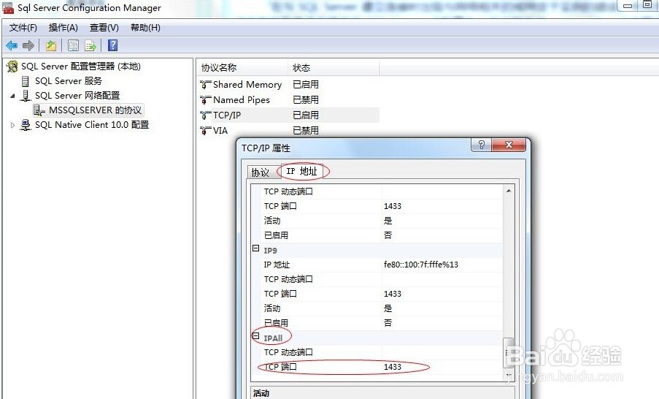Screen dimensions: 659x399
Task: Open the 文件(F) menu
Action: (23, 28)
